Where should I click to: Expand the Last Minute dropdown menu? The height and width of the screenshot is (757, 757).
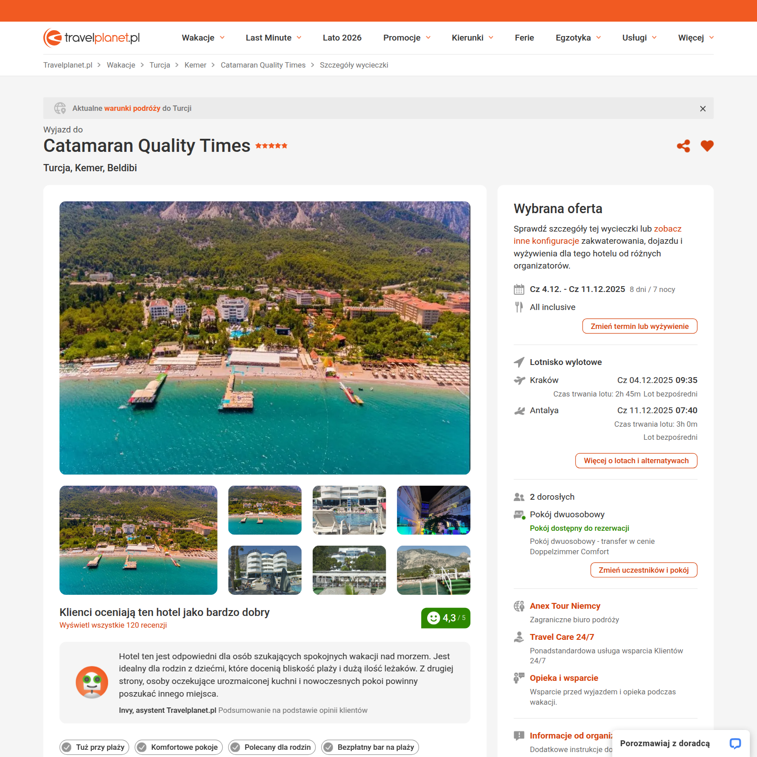coord(274,38)
